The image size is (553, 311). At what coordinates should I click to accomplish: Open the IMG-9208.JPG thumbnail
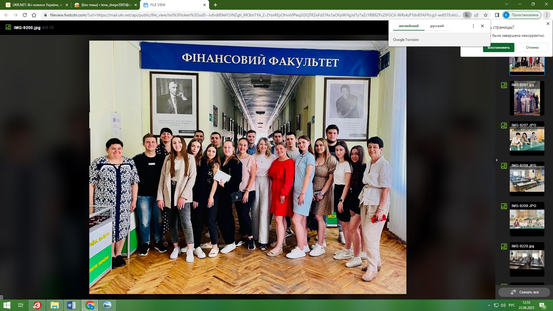pyautogui.click(x=527, y=179)
